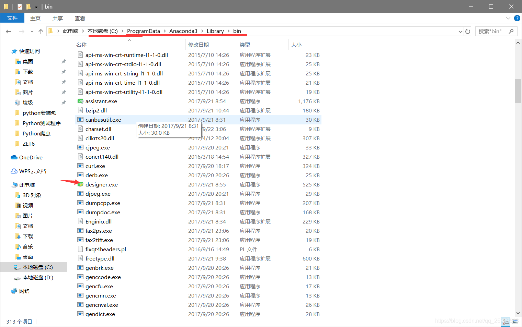Select the curl.exe application icon
The width and height of the screenshot is (522, 327).
(80, 166)
